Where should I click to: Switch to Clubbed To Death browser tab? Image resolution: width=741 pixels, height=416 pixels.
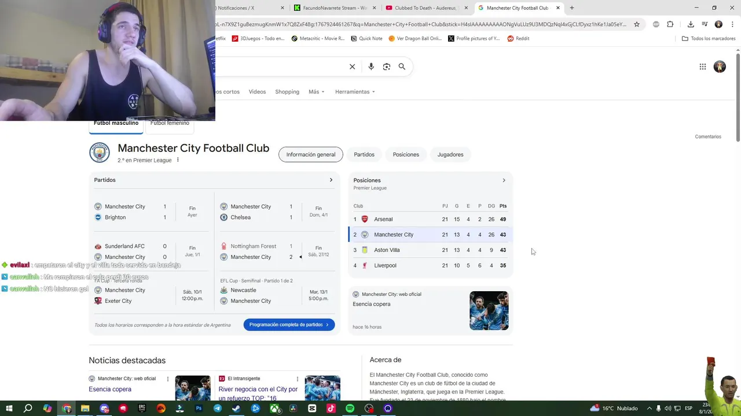click(x=427, y=8)
